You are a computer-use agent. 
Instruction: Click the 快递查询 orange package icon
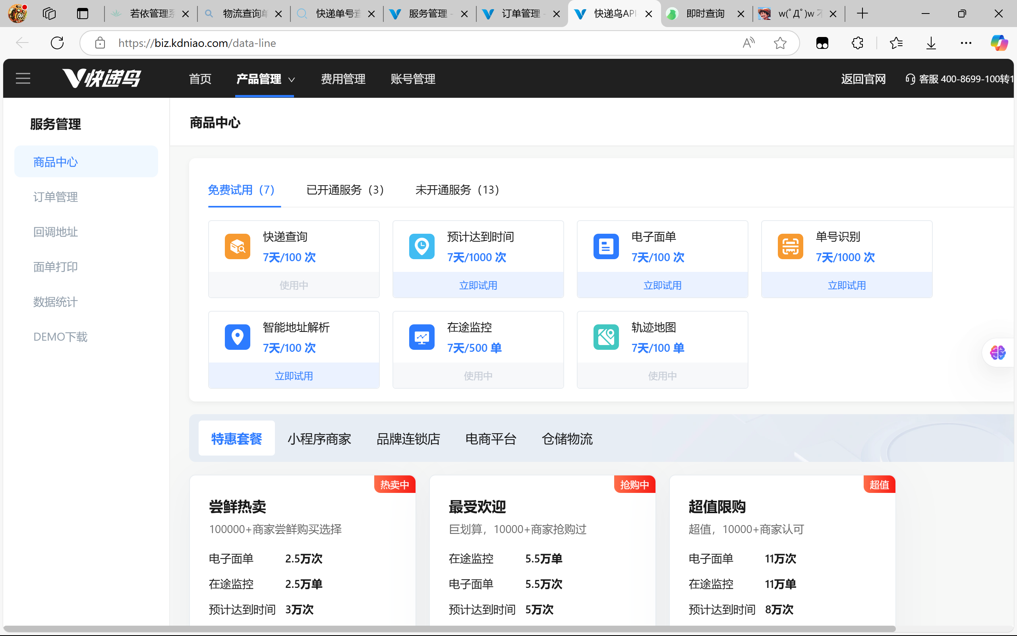point(238,246)
